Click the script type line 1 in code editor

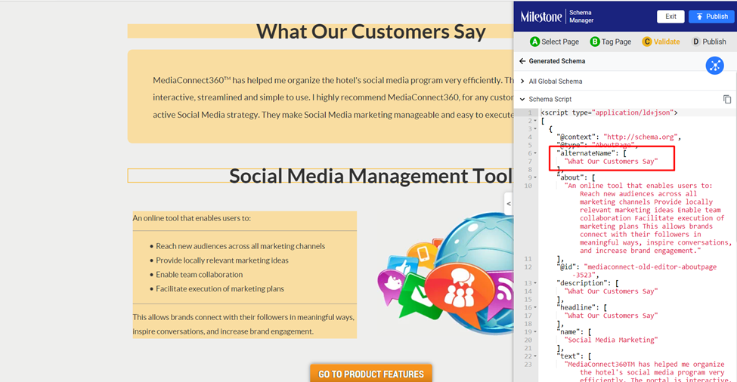[x=609, y=112]
